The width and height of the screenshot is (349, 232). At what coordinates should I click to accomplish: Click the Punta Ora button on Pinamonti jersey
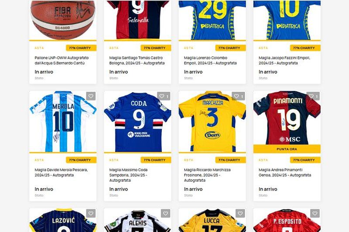tap(287, 149)
